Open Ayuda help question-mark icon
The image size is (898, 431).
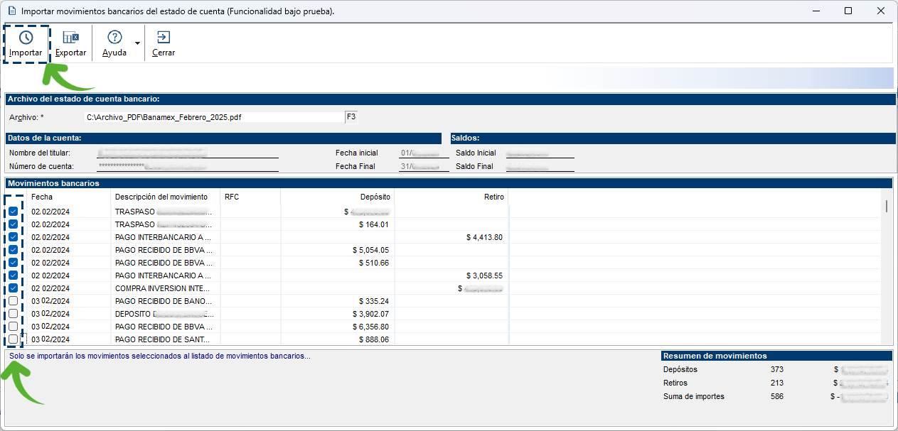pyautogui.click(x=114, y=38)
